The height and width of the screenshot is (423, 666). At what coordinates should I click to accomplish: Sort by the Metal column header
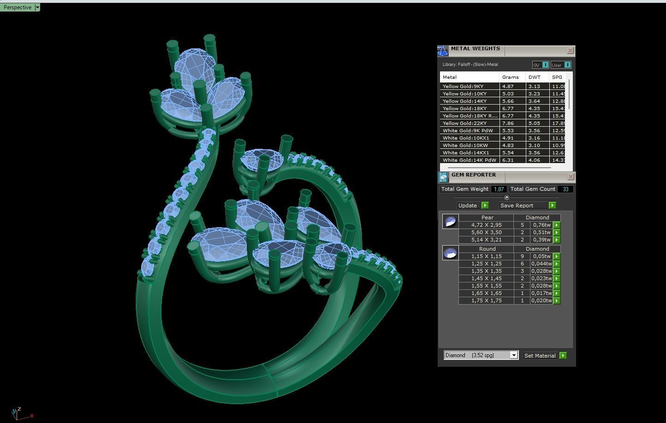click(470, 77)
